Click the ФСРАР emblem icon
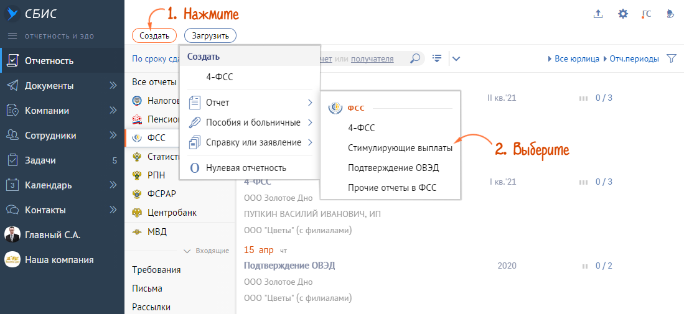Screen dimensions: 684x314 pyautogui.click(x=137, y=194)
